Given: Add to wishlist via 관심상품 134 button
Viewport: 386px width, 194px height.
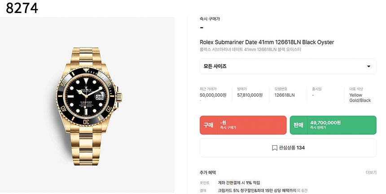Looking at the screenshot, I should [288, 148].
